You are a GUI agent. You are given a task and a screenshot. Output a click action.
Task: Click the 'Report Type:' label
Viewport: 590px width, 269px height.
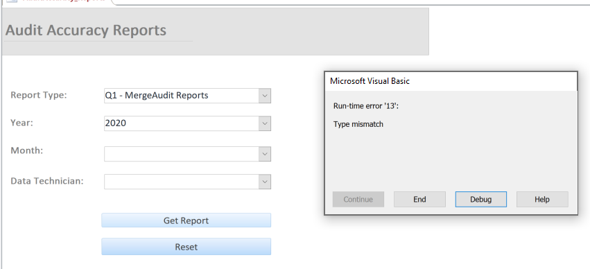click(x=38, y=95)
